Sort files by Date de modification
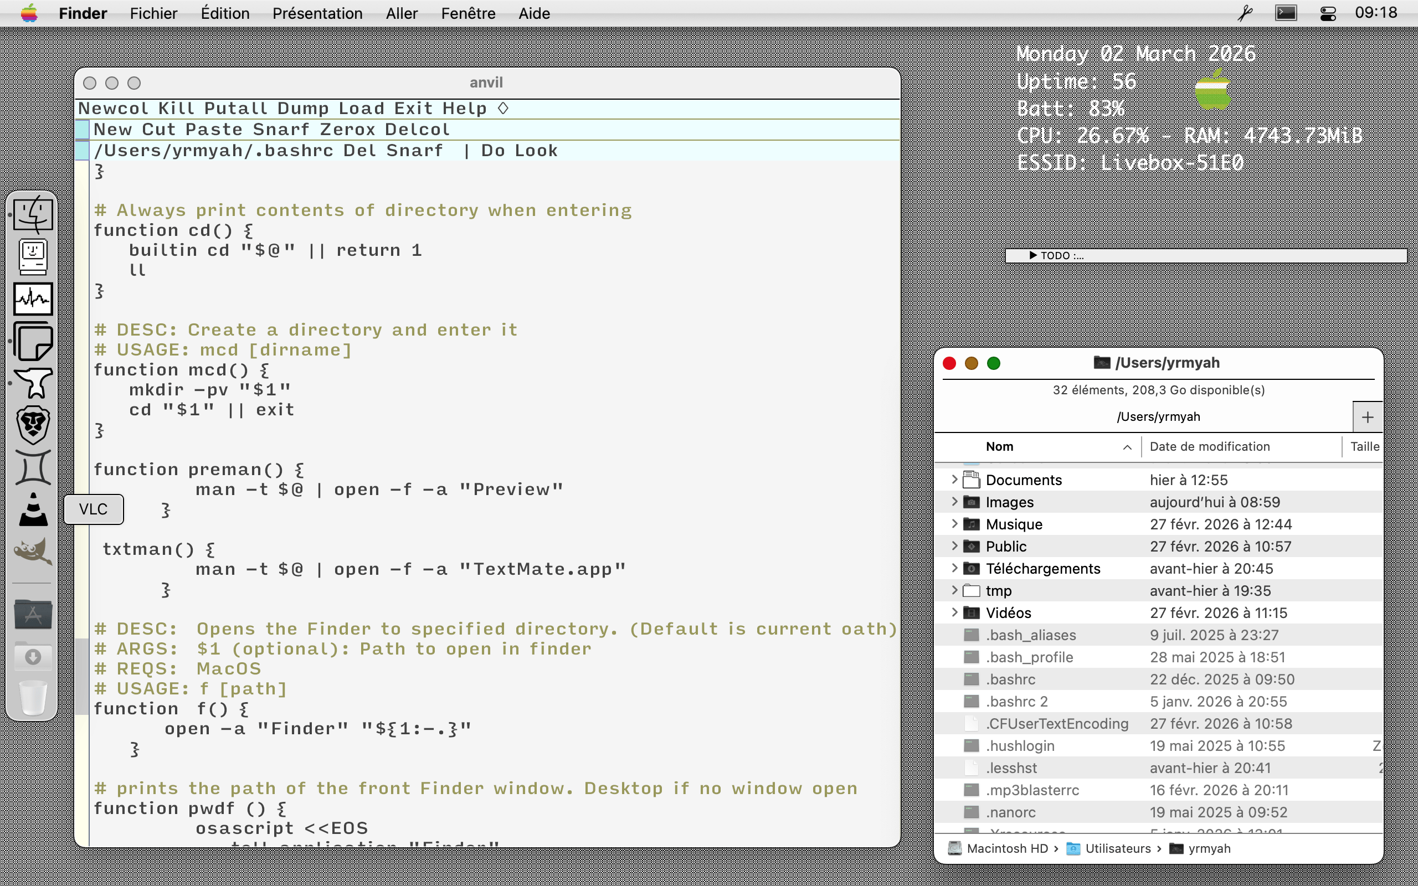The width and height of the screenshot is (1418, 886). coord(1209,446)
